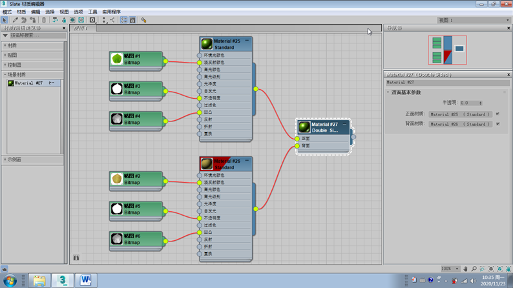Click 半透明 value field 0.0
Screen dimensions: 513x288
[469, 103]
